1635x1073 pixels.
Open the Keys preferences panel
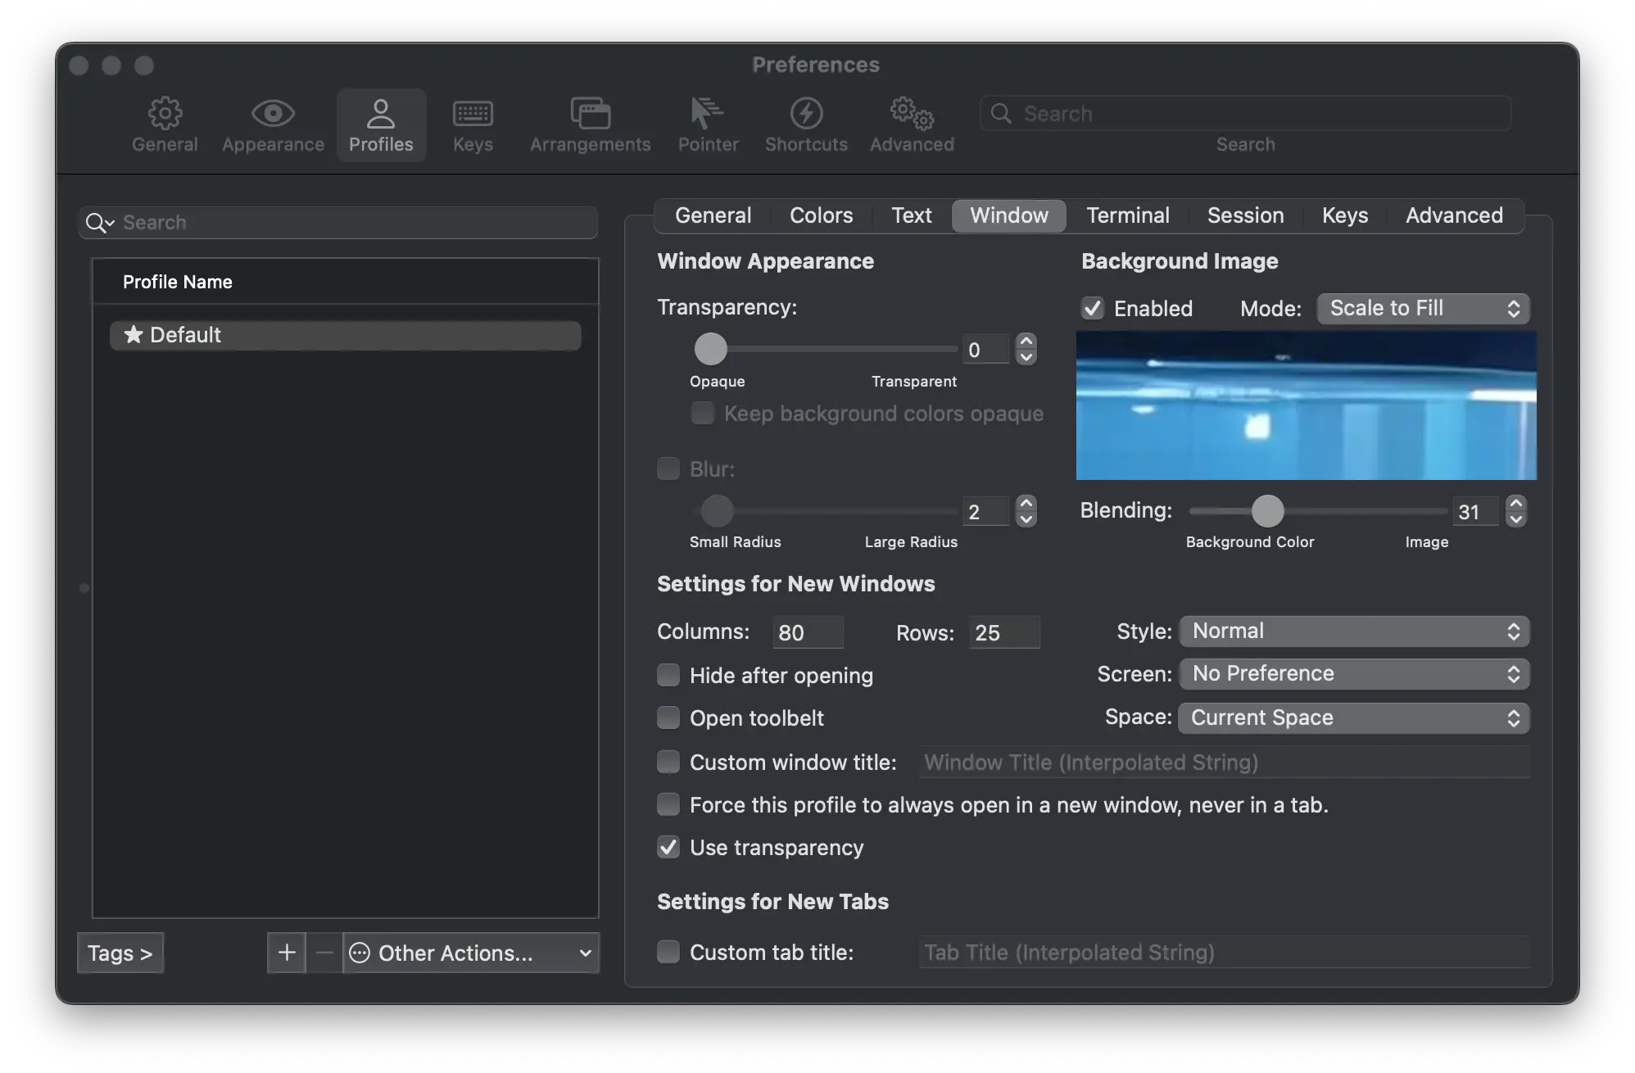pos(472,120)
